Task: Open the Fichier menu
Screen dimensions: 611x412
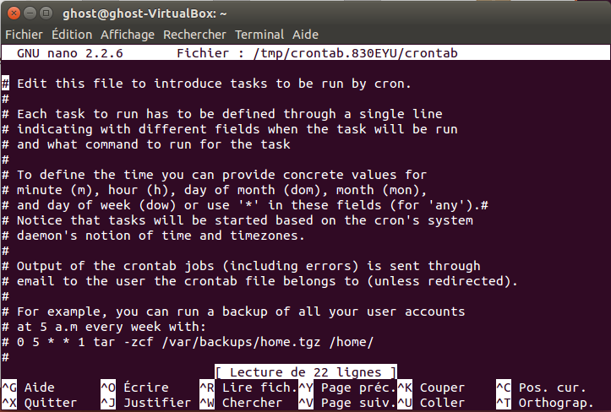Action: (24, 35)
